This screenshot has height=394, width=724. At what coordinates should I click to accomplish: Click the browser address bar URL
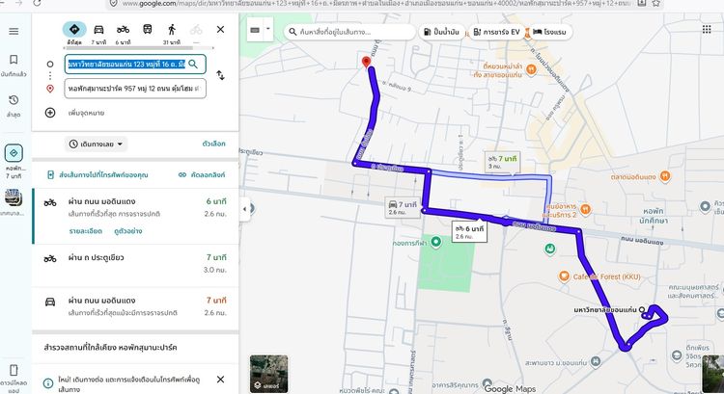[378, 4]
